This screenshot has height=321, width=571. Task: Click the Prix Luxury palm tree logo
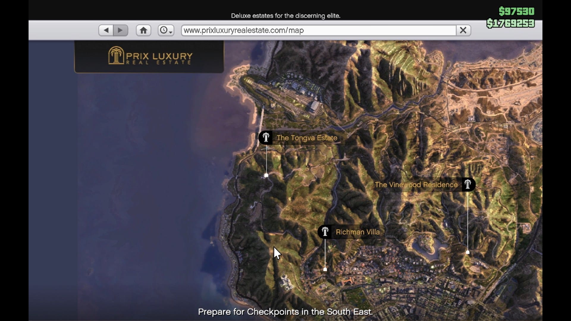click(x=116, y=55)
